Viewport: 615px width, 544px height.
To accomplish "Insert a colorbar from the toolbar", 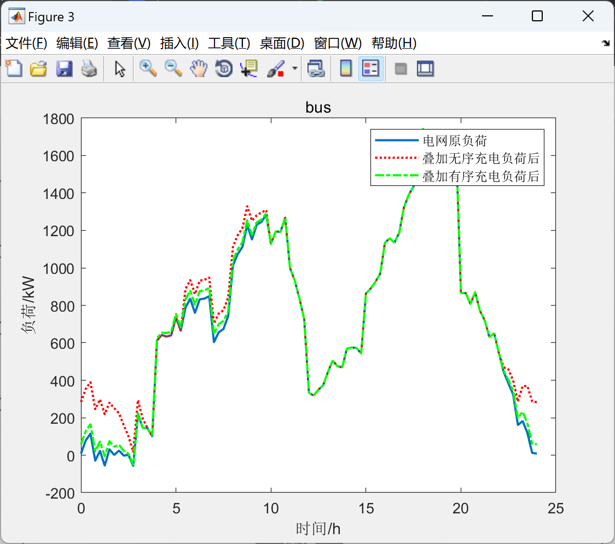I will point(346,68).
